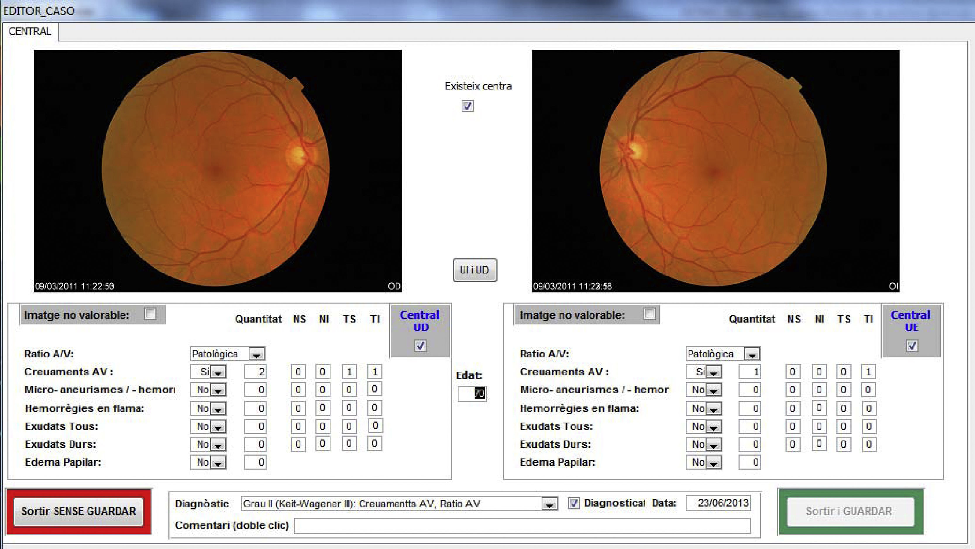Open left Exudats Durs dropdown
975x549 pixels.
(218, 445)
